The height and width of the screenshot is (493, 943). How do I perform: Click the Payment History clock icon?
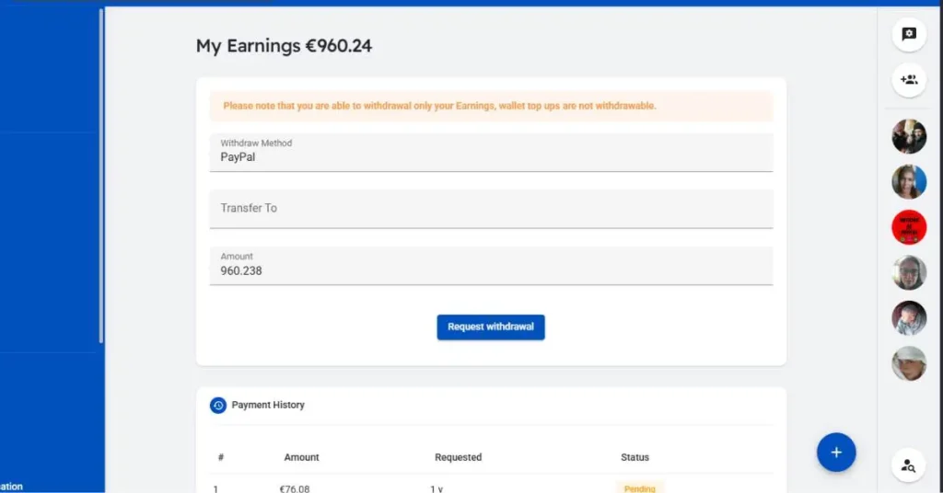pos(217,406)
